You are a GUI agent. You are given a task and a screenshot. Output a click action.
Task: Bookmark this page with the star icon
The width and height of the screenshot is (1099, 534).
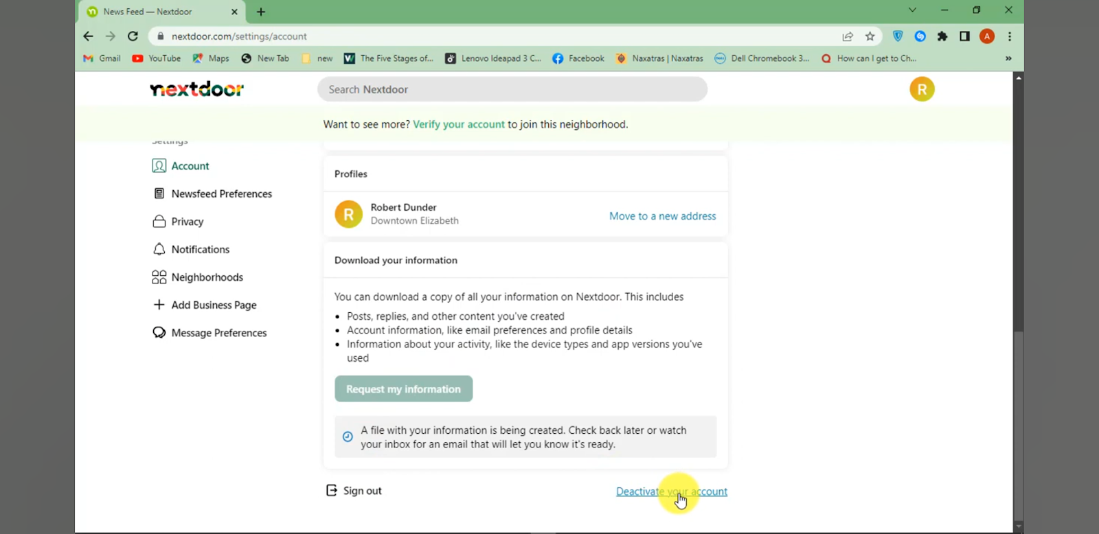click(870, 36)
